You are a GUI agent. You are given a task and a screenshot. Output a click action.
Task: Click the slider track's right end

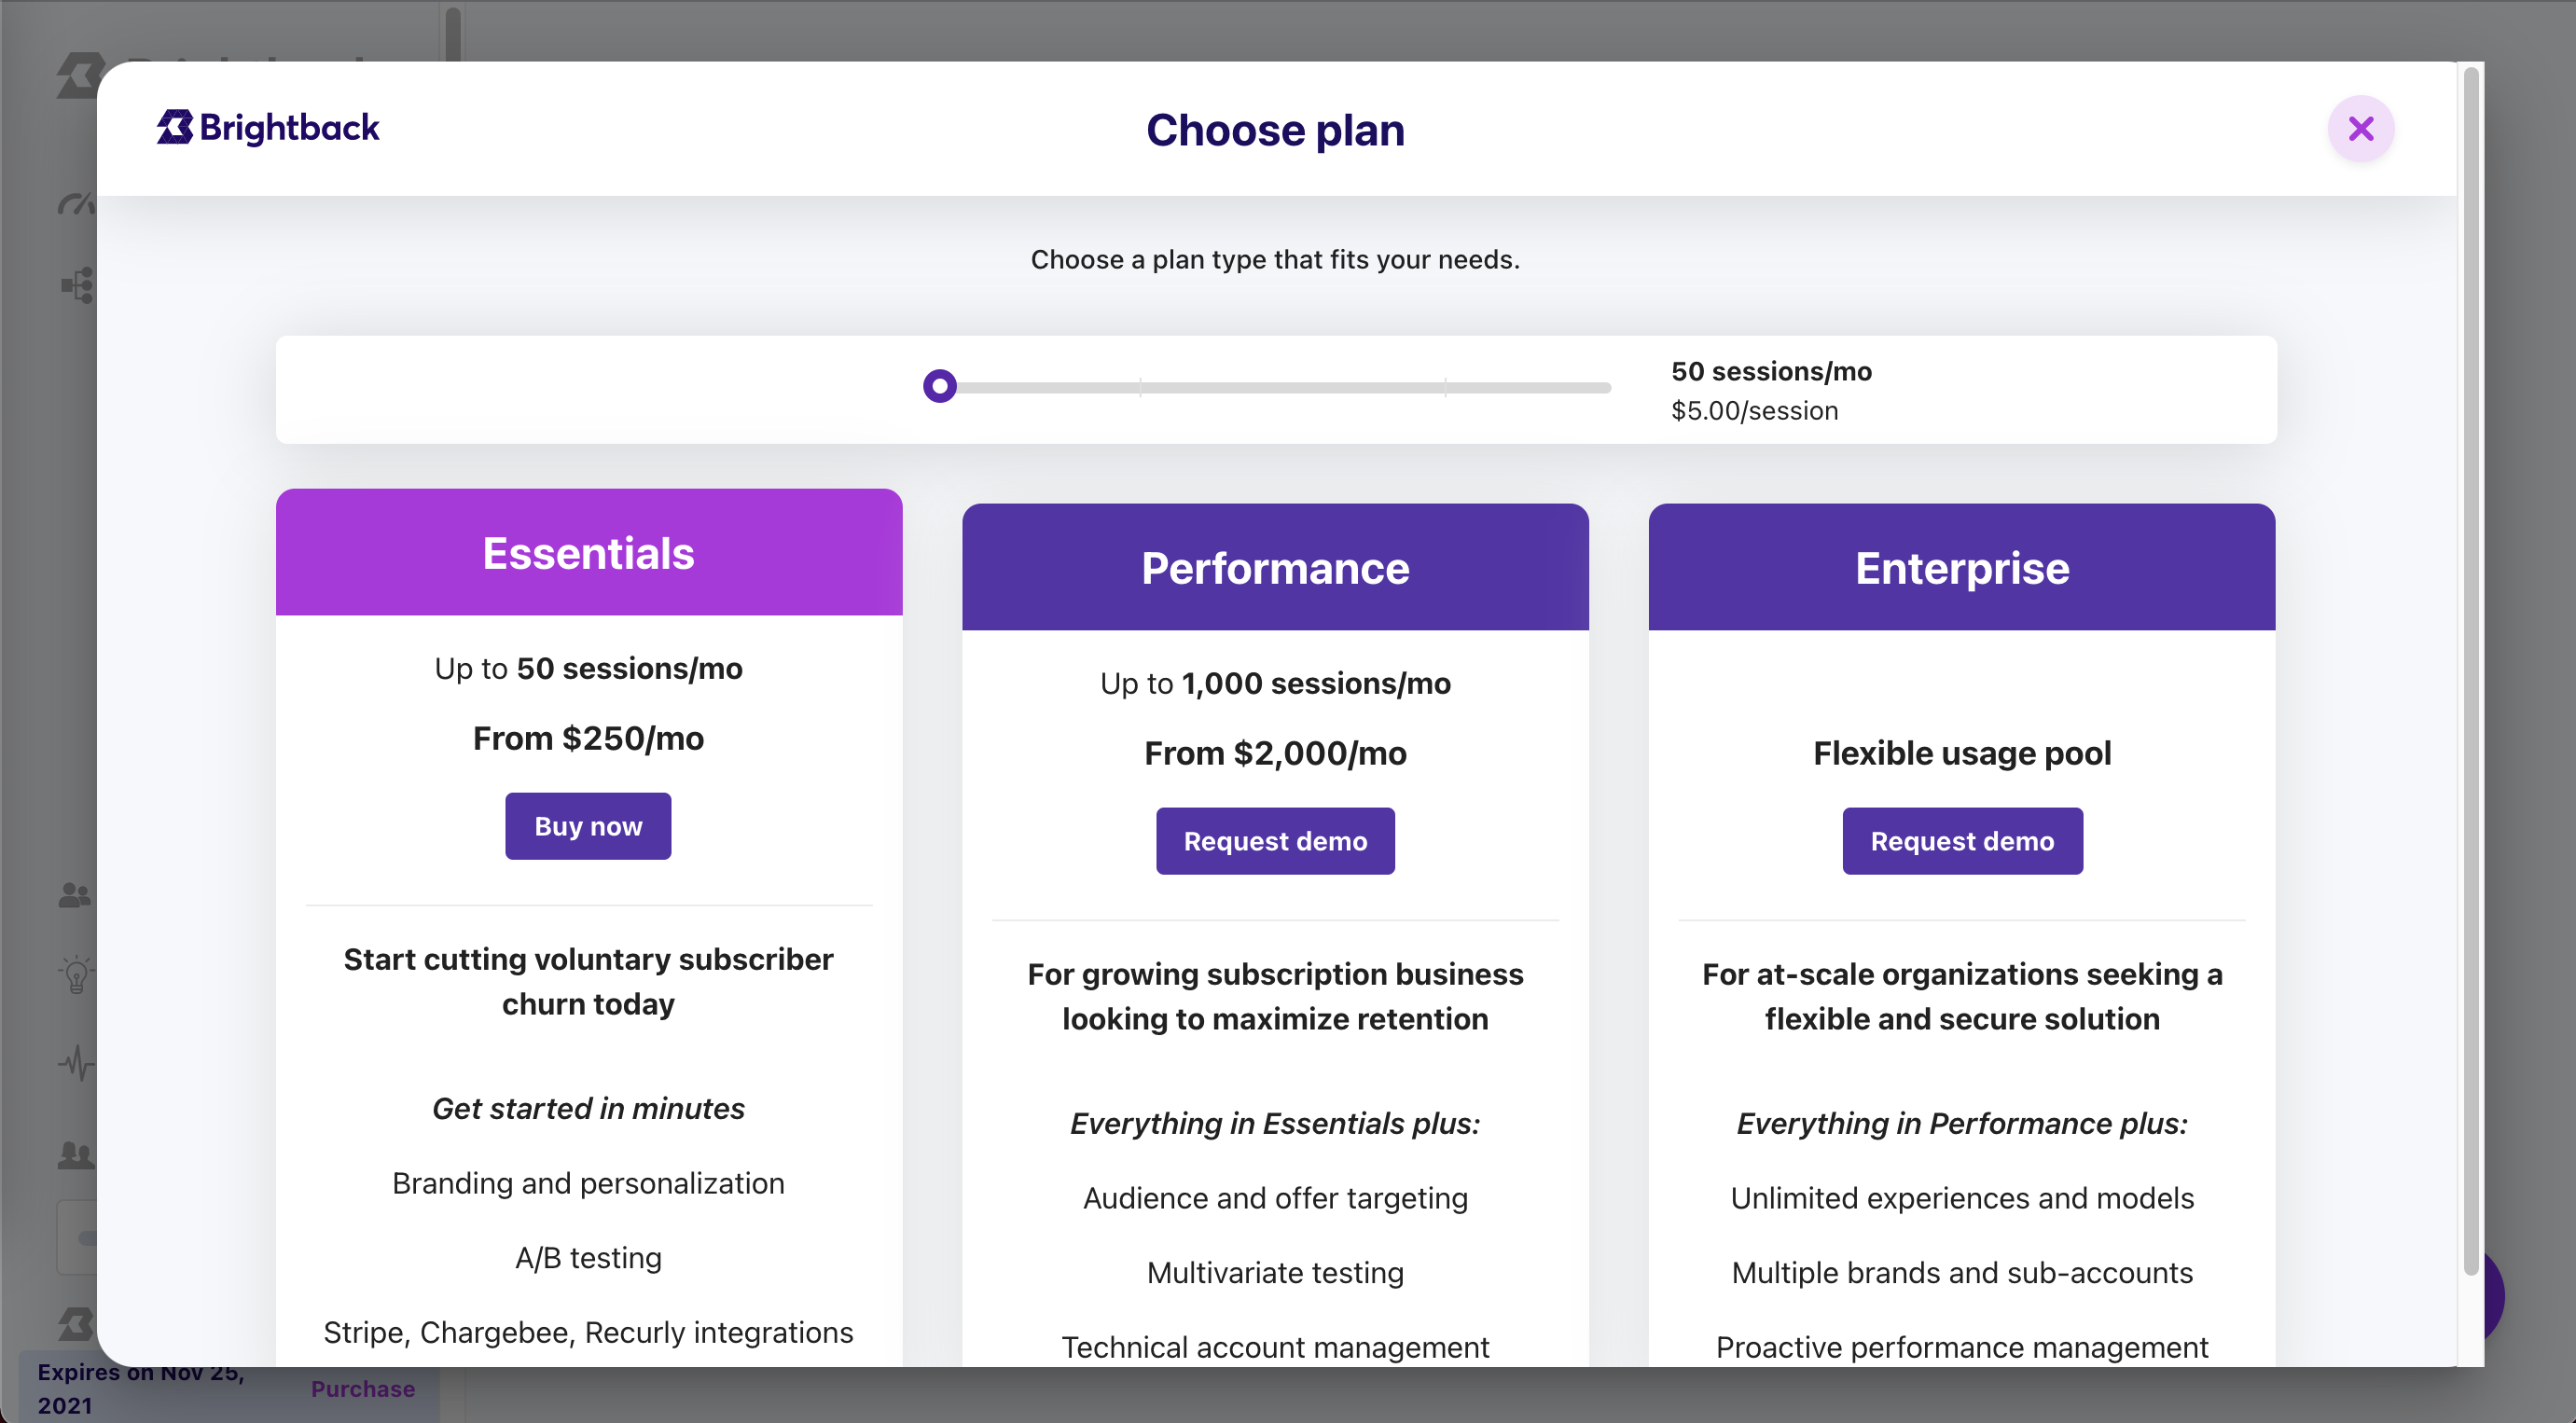click(x=1606, y=387)
